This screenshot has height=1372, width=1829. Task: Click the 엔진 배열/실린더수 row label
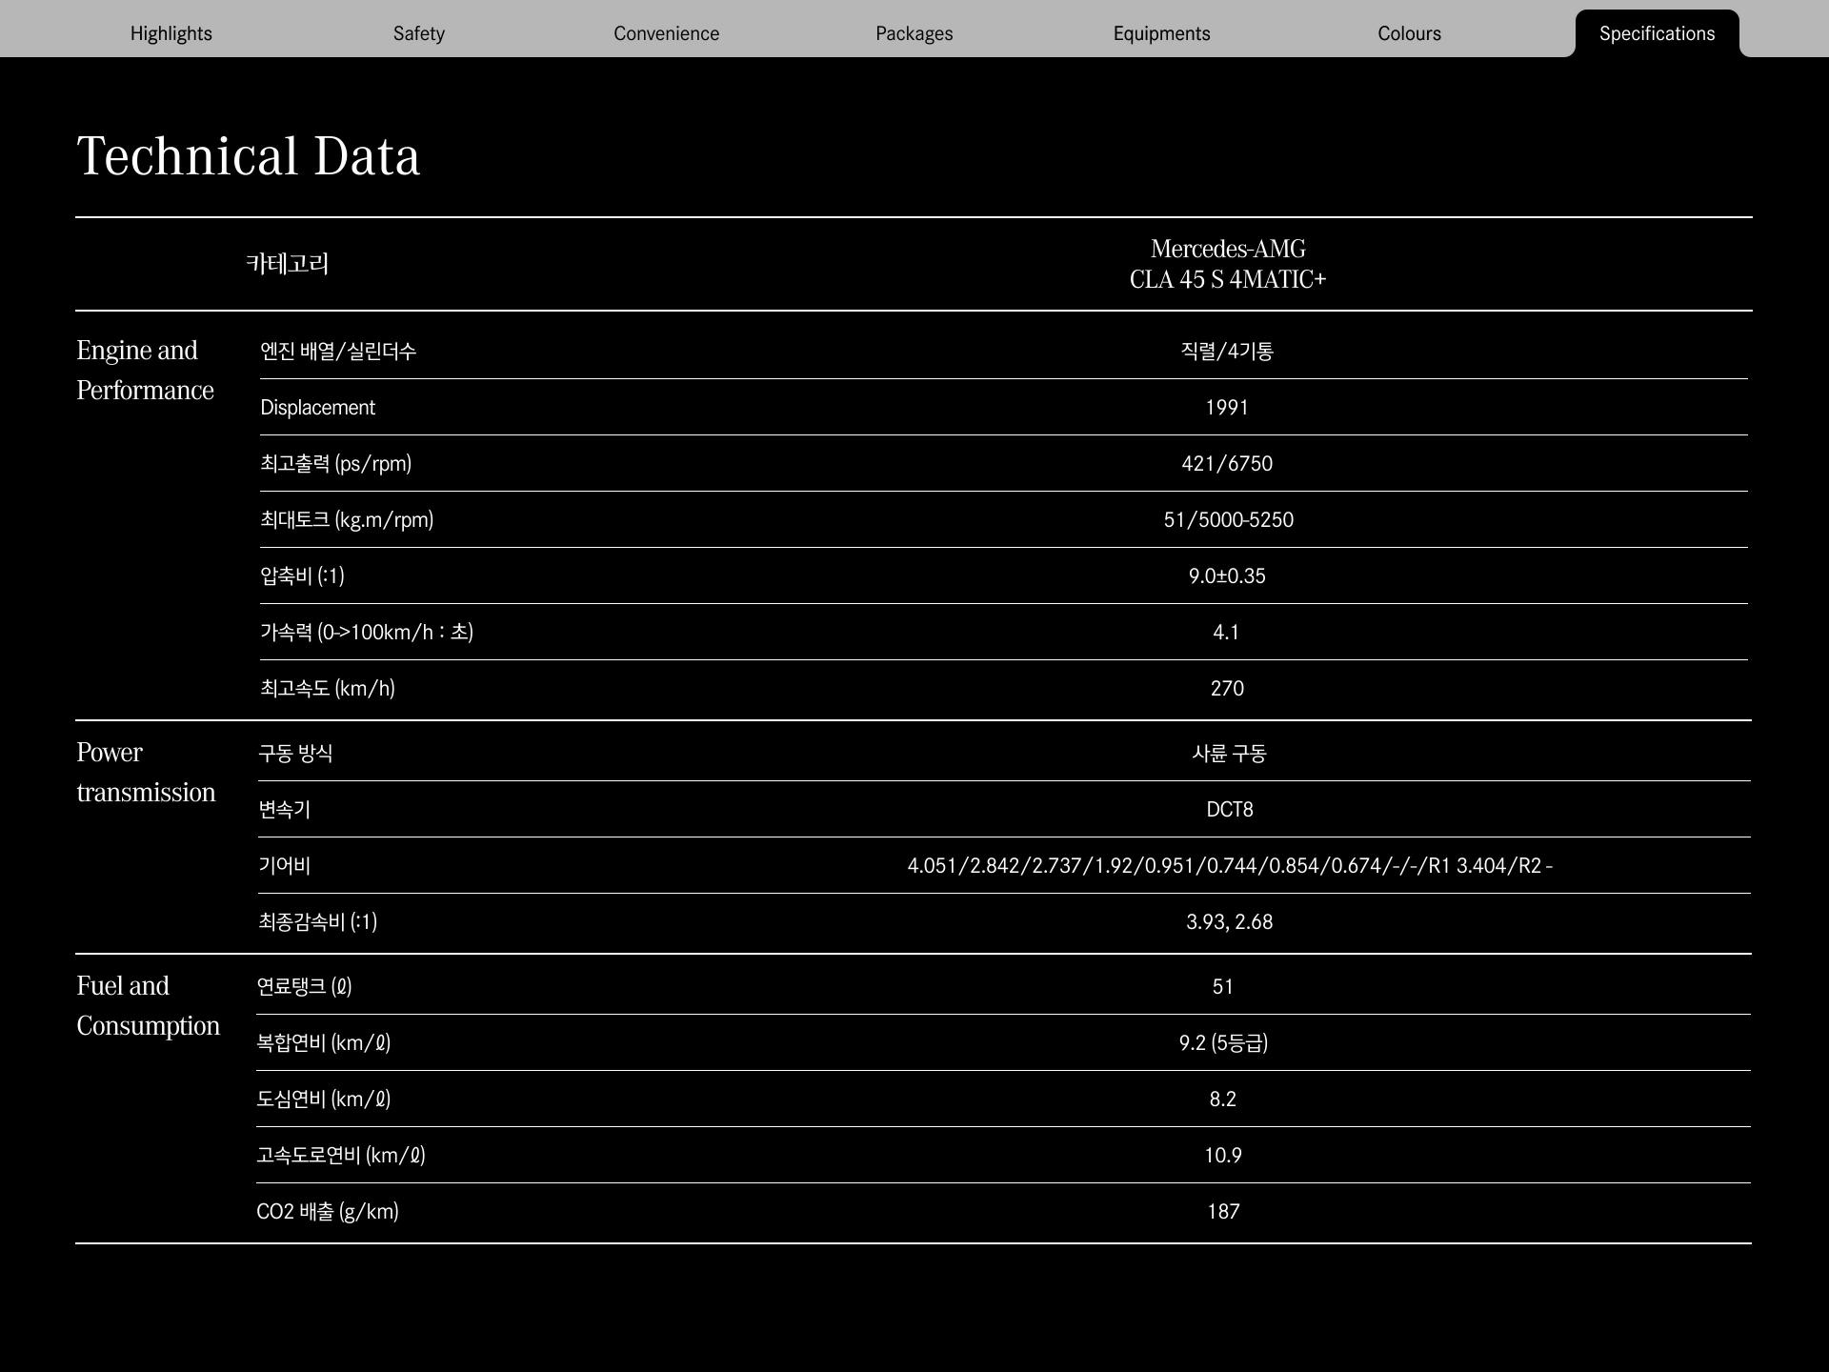pos(338,352)
